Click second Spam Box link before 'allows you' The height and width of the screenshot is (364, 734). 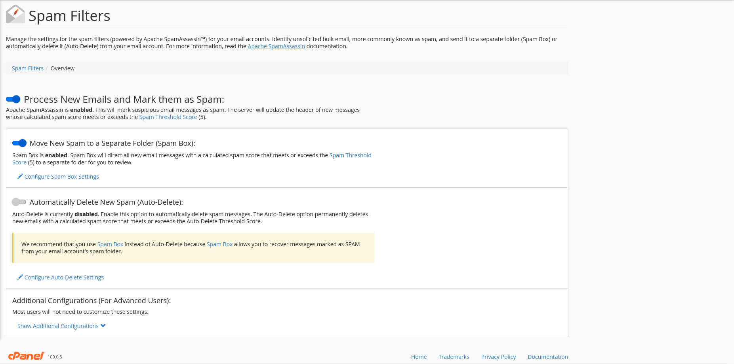tap(219, 244)
